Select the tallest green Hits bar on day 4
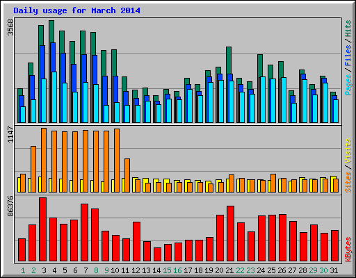The width and height of the screenshot is (356, 278). [x=51, y=31]
